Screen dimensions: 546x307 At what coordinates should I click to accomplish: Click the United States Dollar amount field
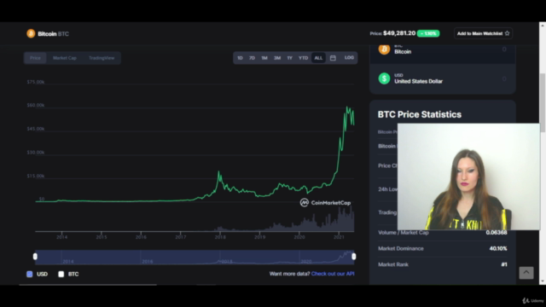tap(504, 79)
